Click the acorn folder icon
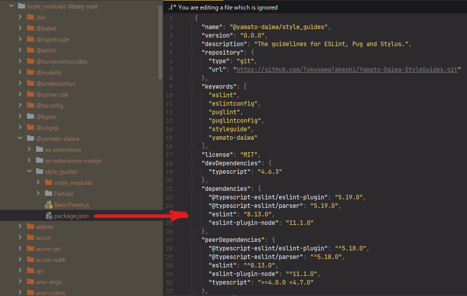Image resolution: width=467 pixels, height=296 pixels. tap(31, 237)
